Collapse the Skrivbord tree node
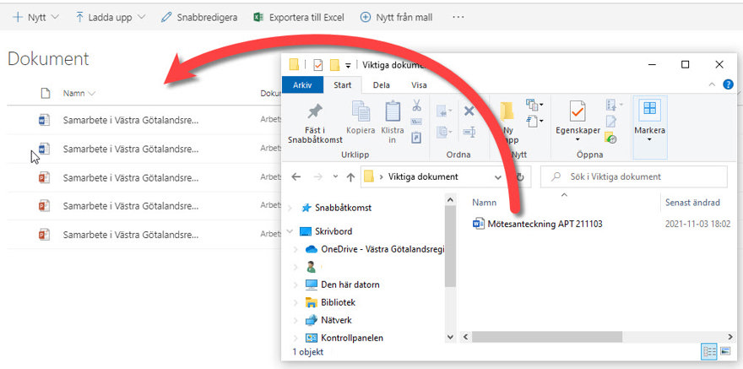This screenshot has height=369, width=743. [x=290, y=231]
